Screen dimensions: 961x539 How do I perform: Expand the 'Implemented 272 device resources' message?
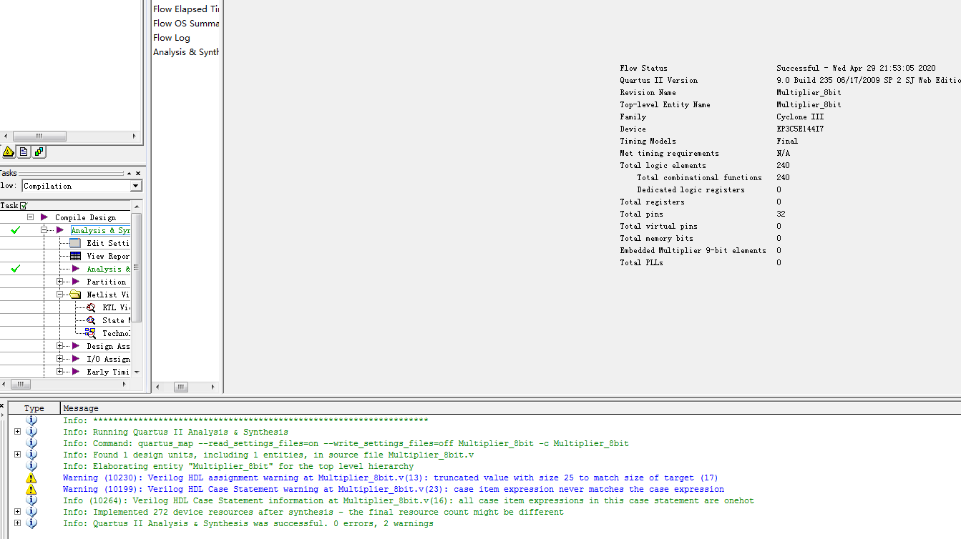click(x=17, y=512)
